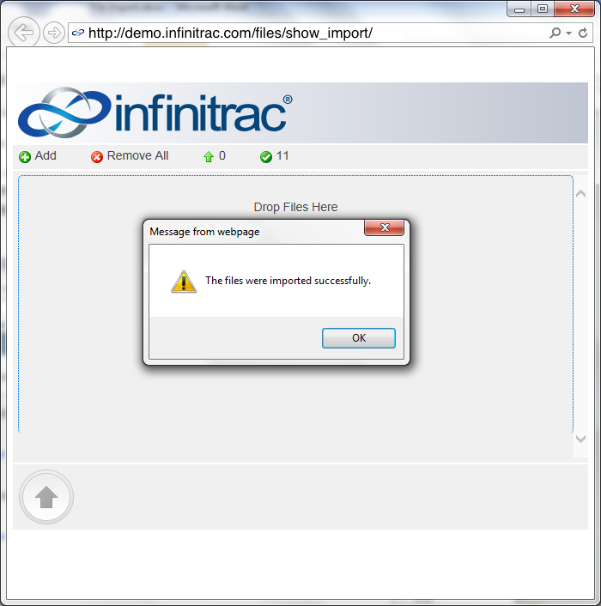Click 'The files were imported successfully.' message

(x=288, y=281)
